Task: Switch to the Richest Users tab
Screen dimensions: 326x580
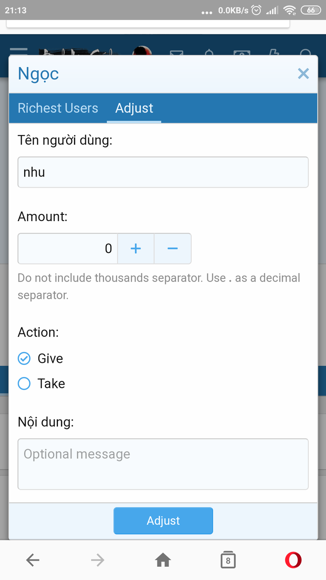Action: tap(58, 108)
